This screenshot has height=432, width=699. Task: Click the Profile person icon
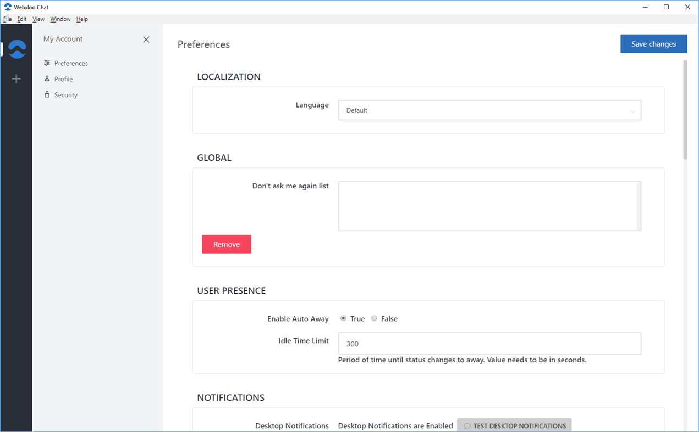click(47, 79)
